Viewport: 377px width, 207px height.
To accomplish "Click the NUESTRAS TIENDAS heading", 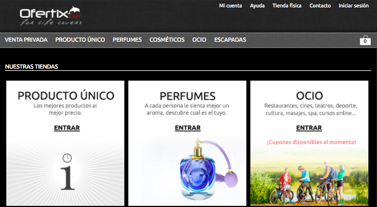I will pyautogui.click(x=32, y=67).
